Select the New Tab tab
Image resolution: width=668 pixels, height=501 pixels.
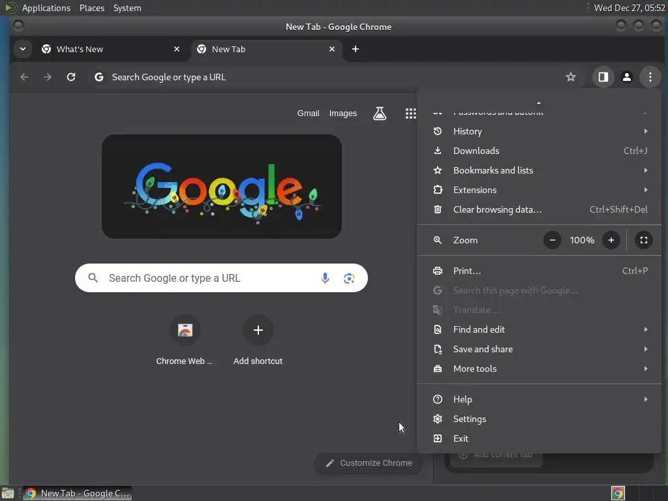pos(266,50)
